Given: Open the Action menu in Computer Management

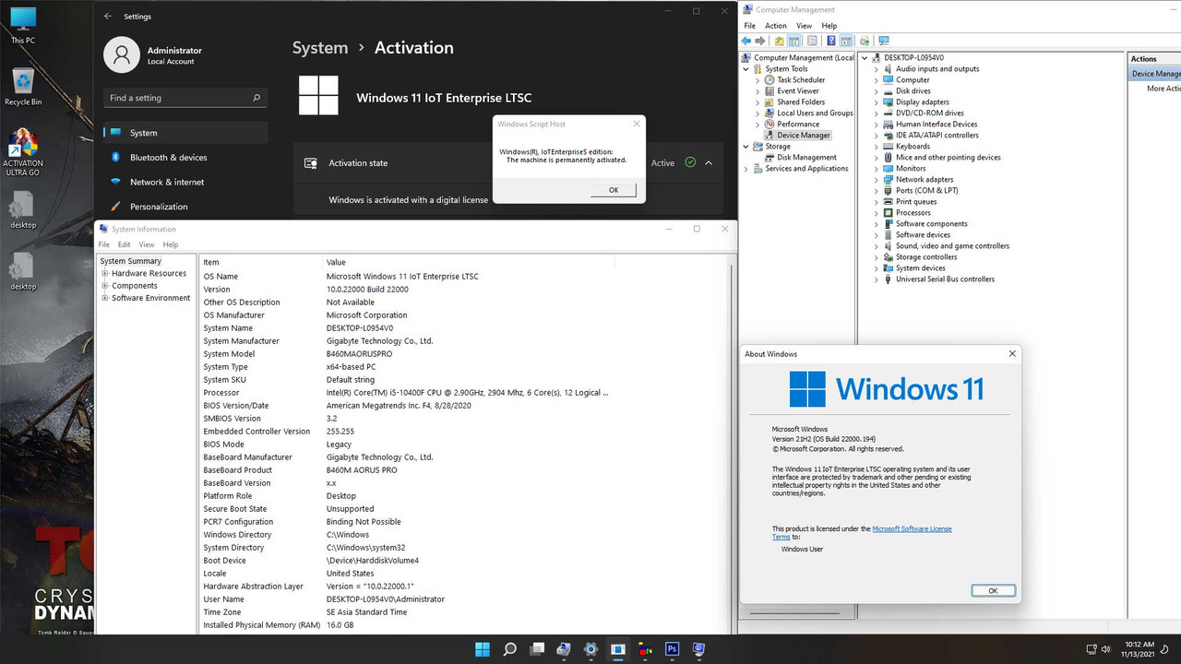Looking at the screenshot, I should 776,26.
